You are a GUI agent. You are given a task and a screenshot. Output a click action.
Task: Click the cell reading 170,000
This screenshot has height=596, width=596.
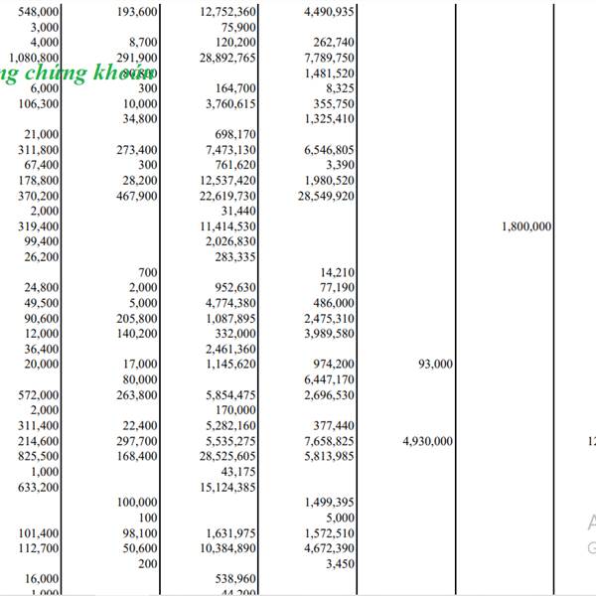(235, 410)
